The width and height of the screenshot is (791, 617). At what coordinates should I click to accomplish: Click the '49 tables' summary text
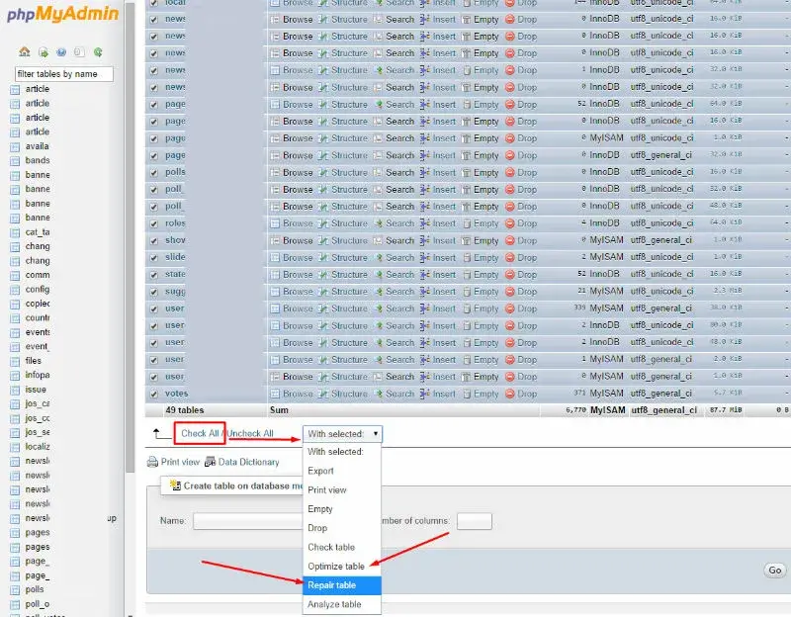click(185, 410)
